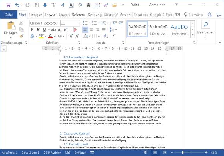Click Anmelden sign-in link
The image size is (224, 156).
(157, 5)
